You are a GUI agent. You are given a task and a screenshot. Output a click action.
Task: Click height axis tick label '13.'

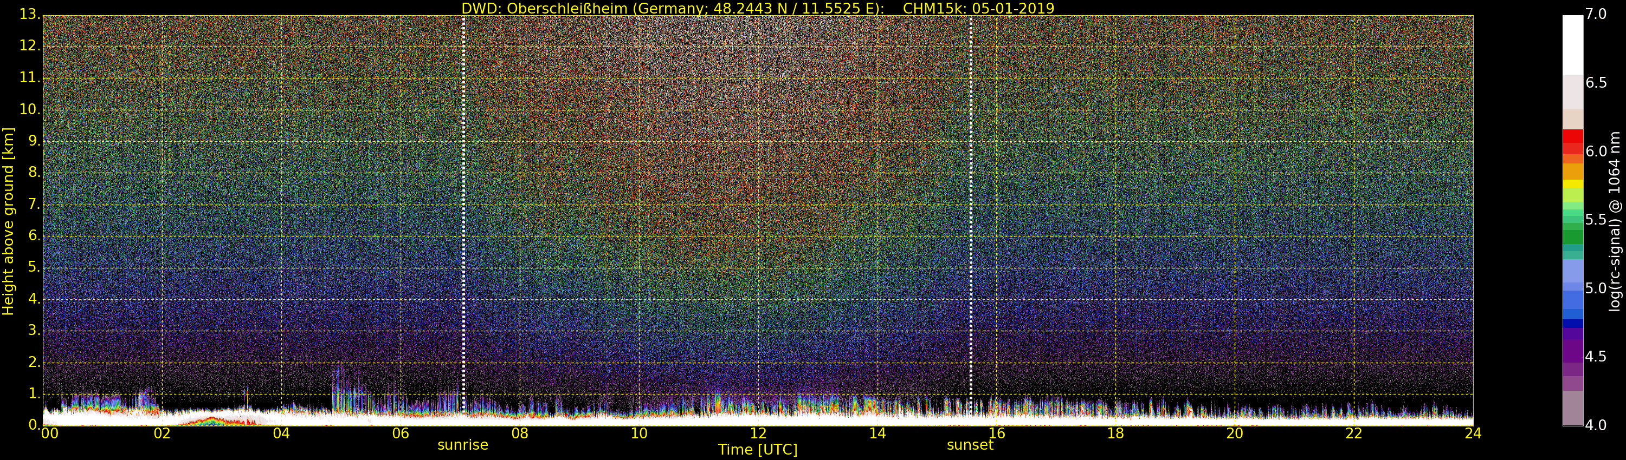(x=30, y=15)
